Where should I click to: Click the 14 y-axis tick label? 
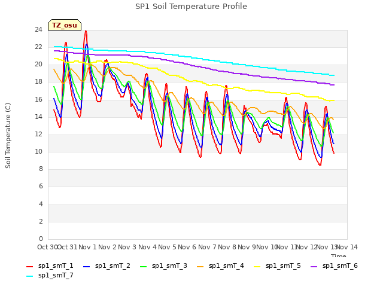click(38, 117)
